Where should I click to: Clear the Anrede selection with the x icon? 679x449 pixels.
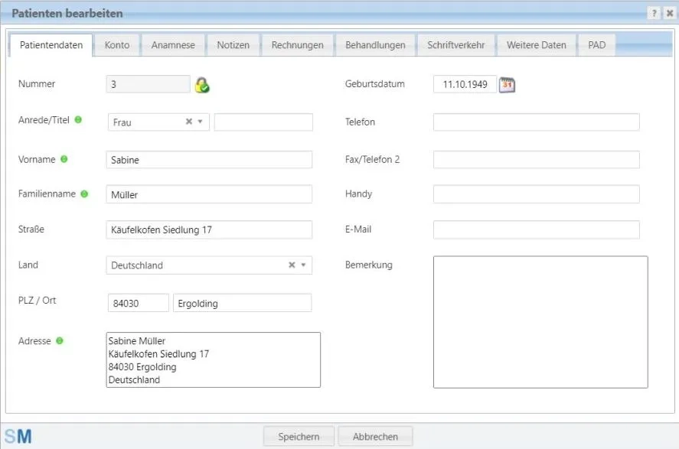(x=189, y=122)
